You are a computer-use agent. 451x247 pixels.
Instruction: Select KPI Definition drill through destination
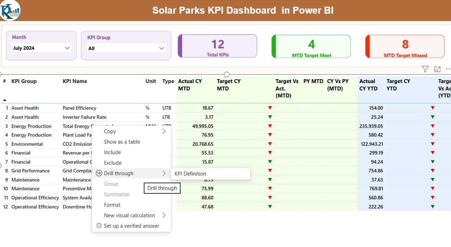coord(190,173)
